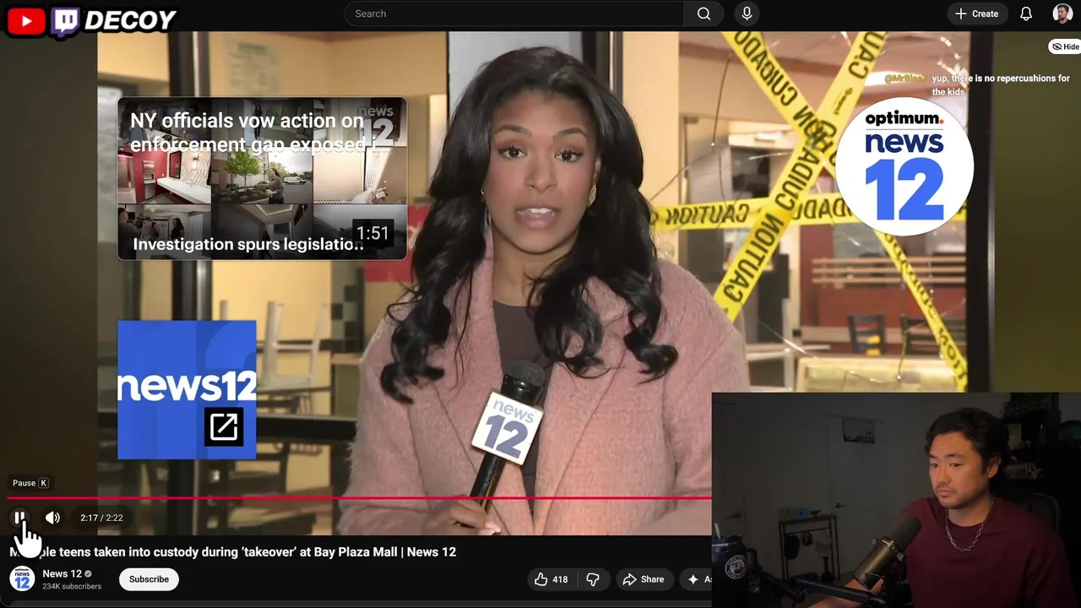This screenshot has width=1081, height=608.
Task: Click the Search input field
Action: (514, 14)
